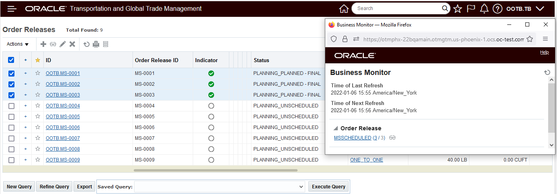This screenshot has height=194, width=557.
Task: Click the padlock site info icon
Action: pos(345,39)
